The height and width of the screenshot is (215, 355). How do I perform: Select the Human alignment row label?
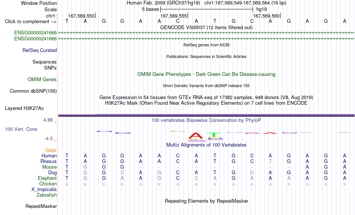[x=49, y=156]
